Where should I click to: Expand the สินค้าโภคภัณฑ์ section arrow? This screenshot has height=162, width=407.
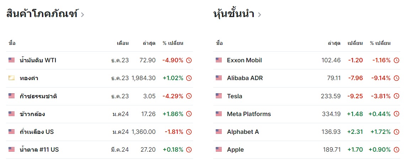[82, 15]
